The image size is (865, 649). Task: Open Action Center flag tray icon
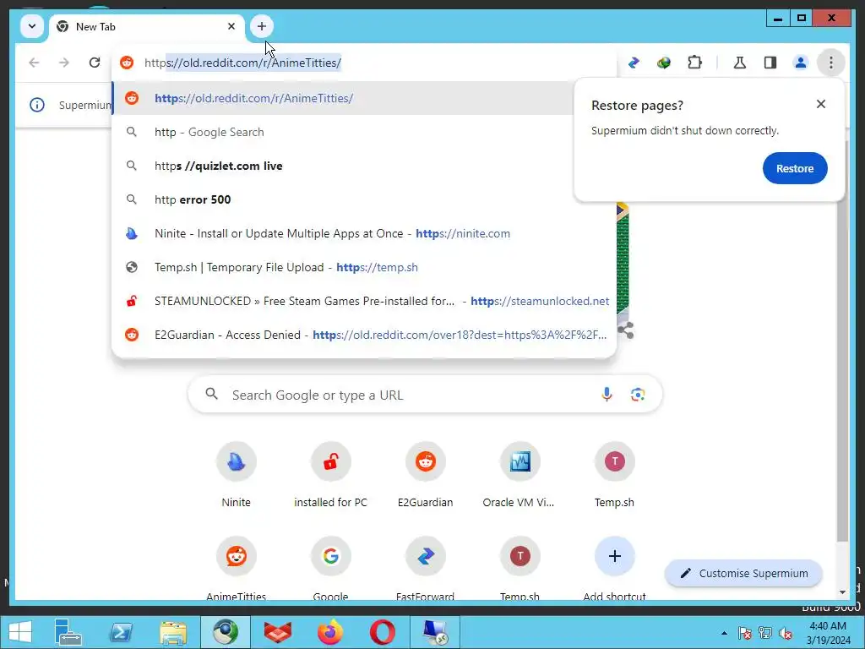pyautogui.click(x=744, y=633)
